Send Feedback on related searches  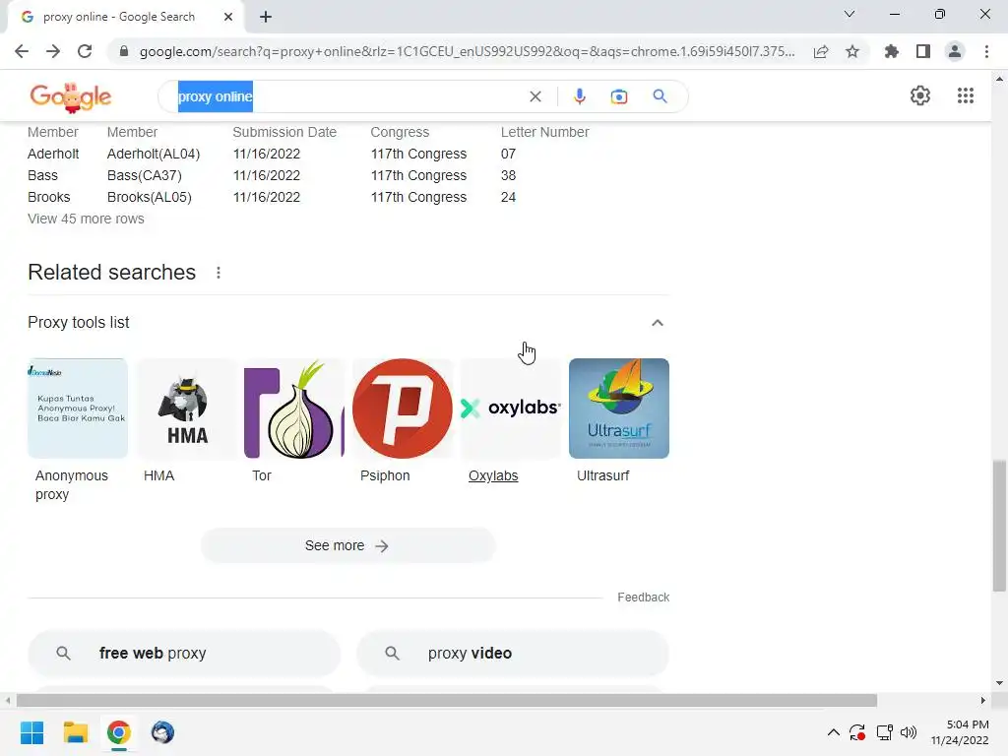pos(644,598)
